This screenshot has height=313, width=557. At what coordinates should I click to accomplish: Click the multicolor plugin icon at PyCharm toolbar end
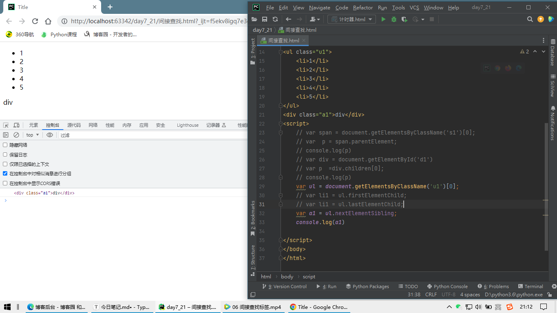[551, 19]
